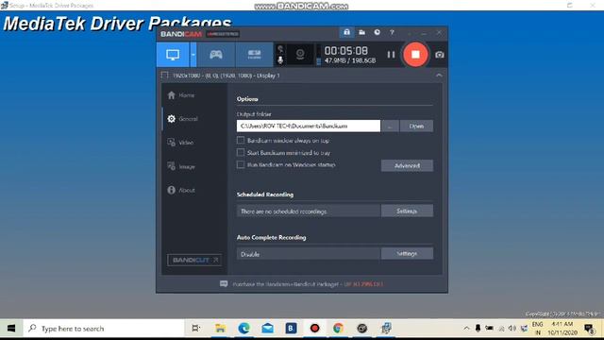
Task: Collapse the panel using the chevron
Action: 439,76
